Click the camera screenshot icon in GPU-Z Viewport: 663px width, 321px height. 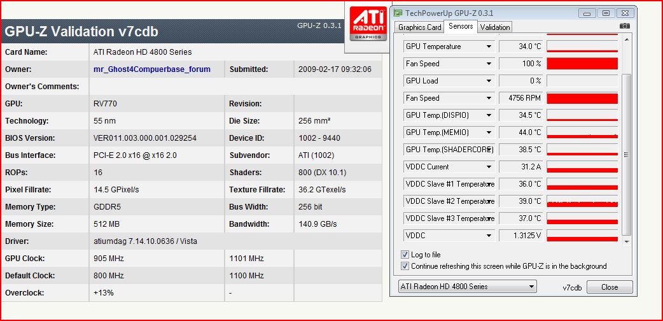click(625, 26)
